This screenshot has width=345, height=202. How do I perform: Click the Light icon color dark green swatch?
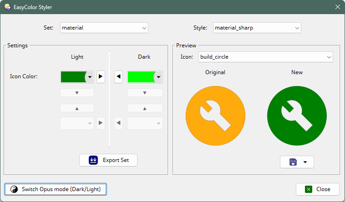pyautogui.click(x=73, y=77)
